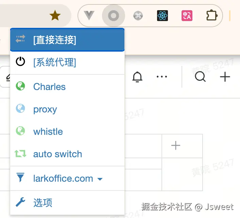The height and width of the screenshot is (218, 240).
Task: Click the SwitchyOmega proxy extension icon
Action: [x=114, y=16]
